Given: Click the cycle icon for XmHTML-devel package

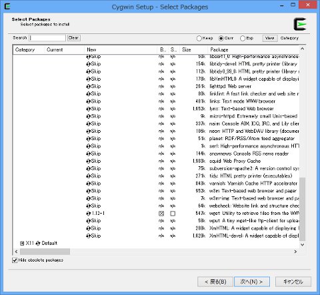Looking at the screenshot, I should coord(89,236).
